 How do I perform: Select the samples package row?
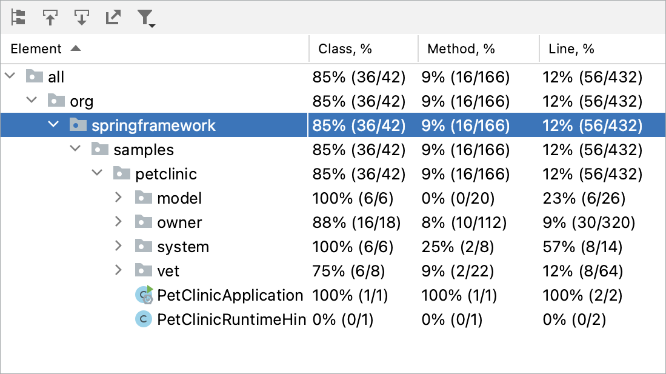pos(333,150)
